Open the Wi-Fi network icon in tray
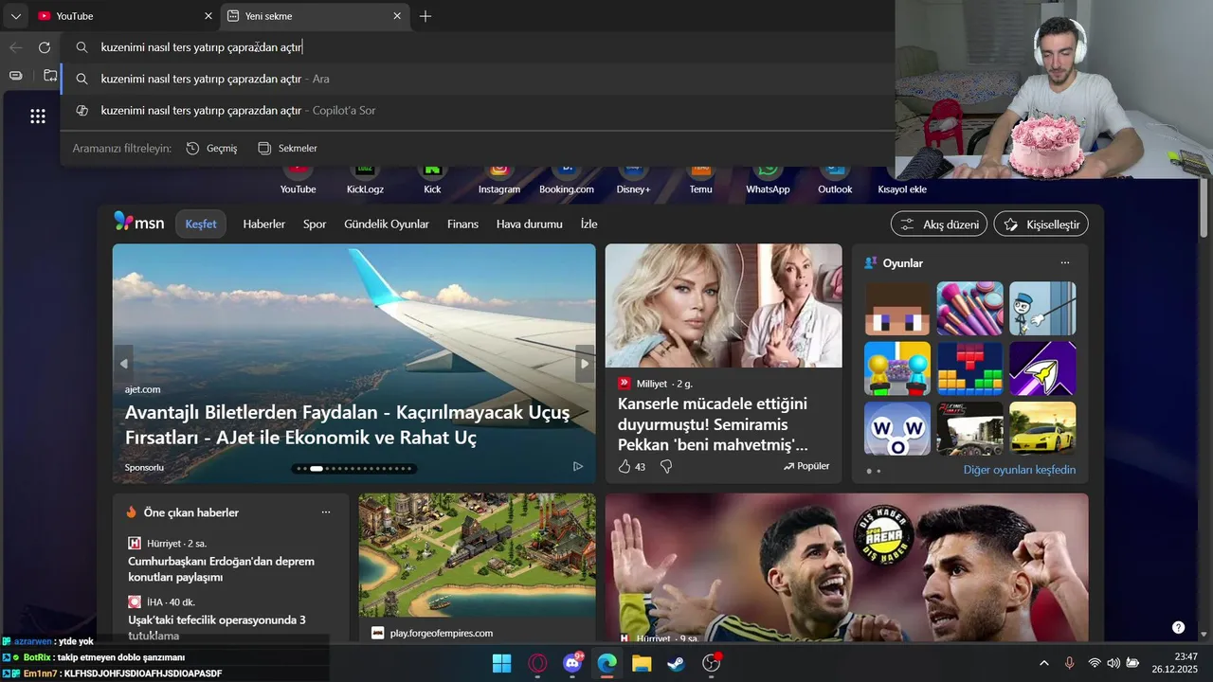1213x682 pixels. [1095, 663]
